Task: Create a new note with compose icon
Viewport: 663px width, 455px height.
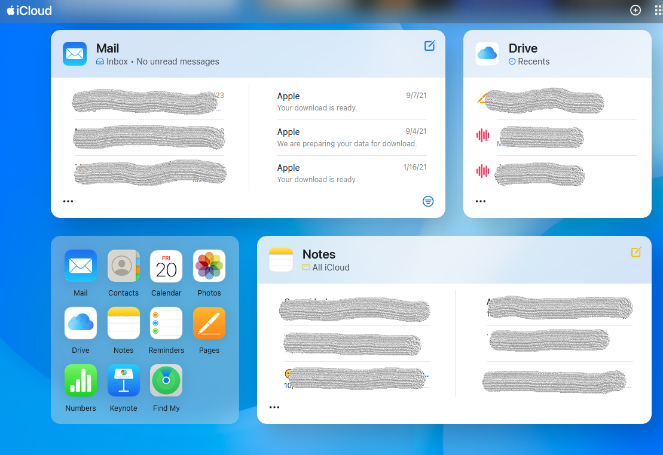Action: [636, 252]
